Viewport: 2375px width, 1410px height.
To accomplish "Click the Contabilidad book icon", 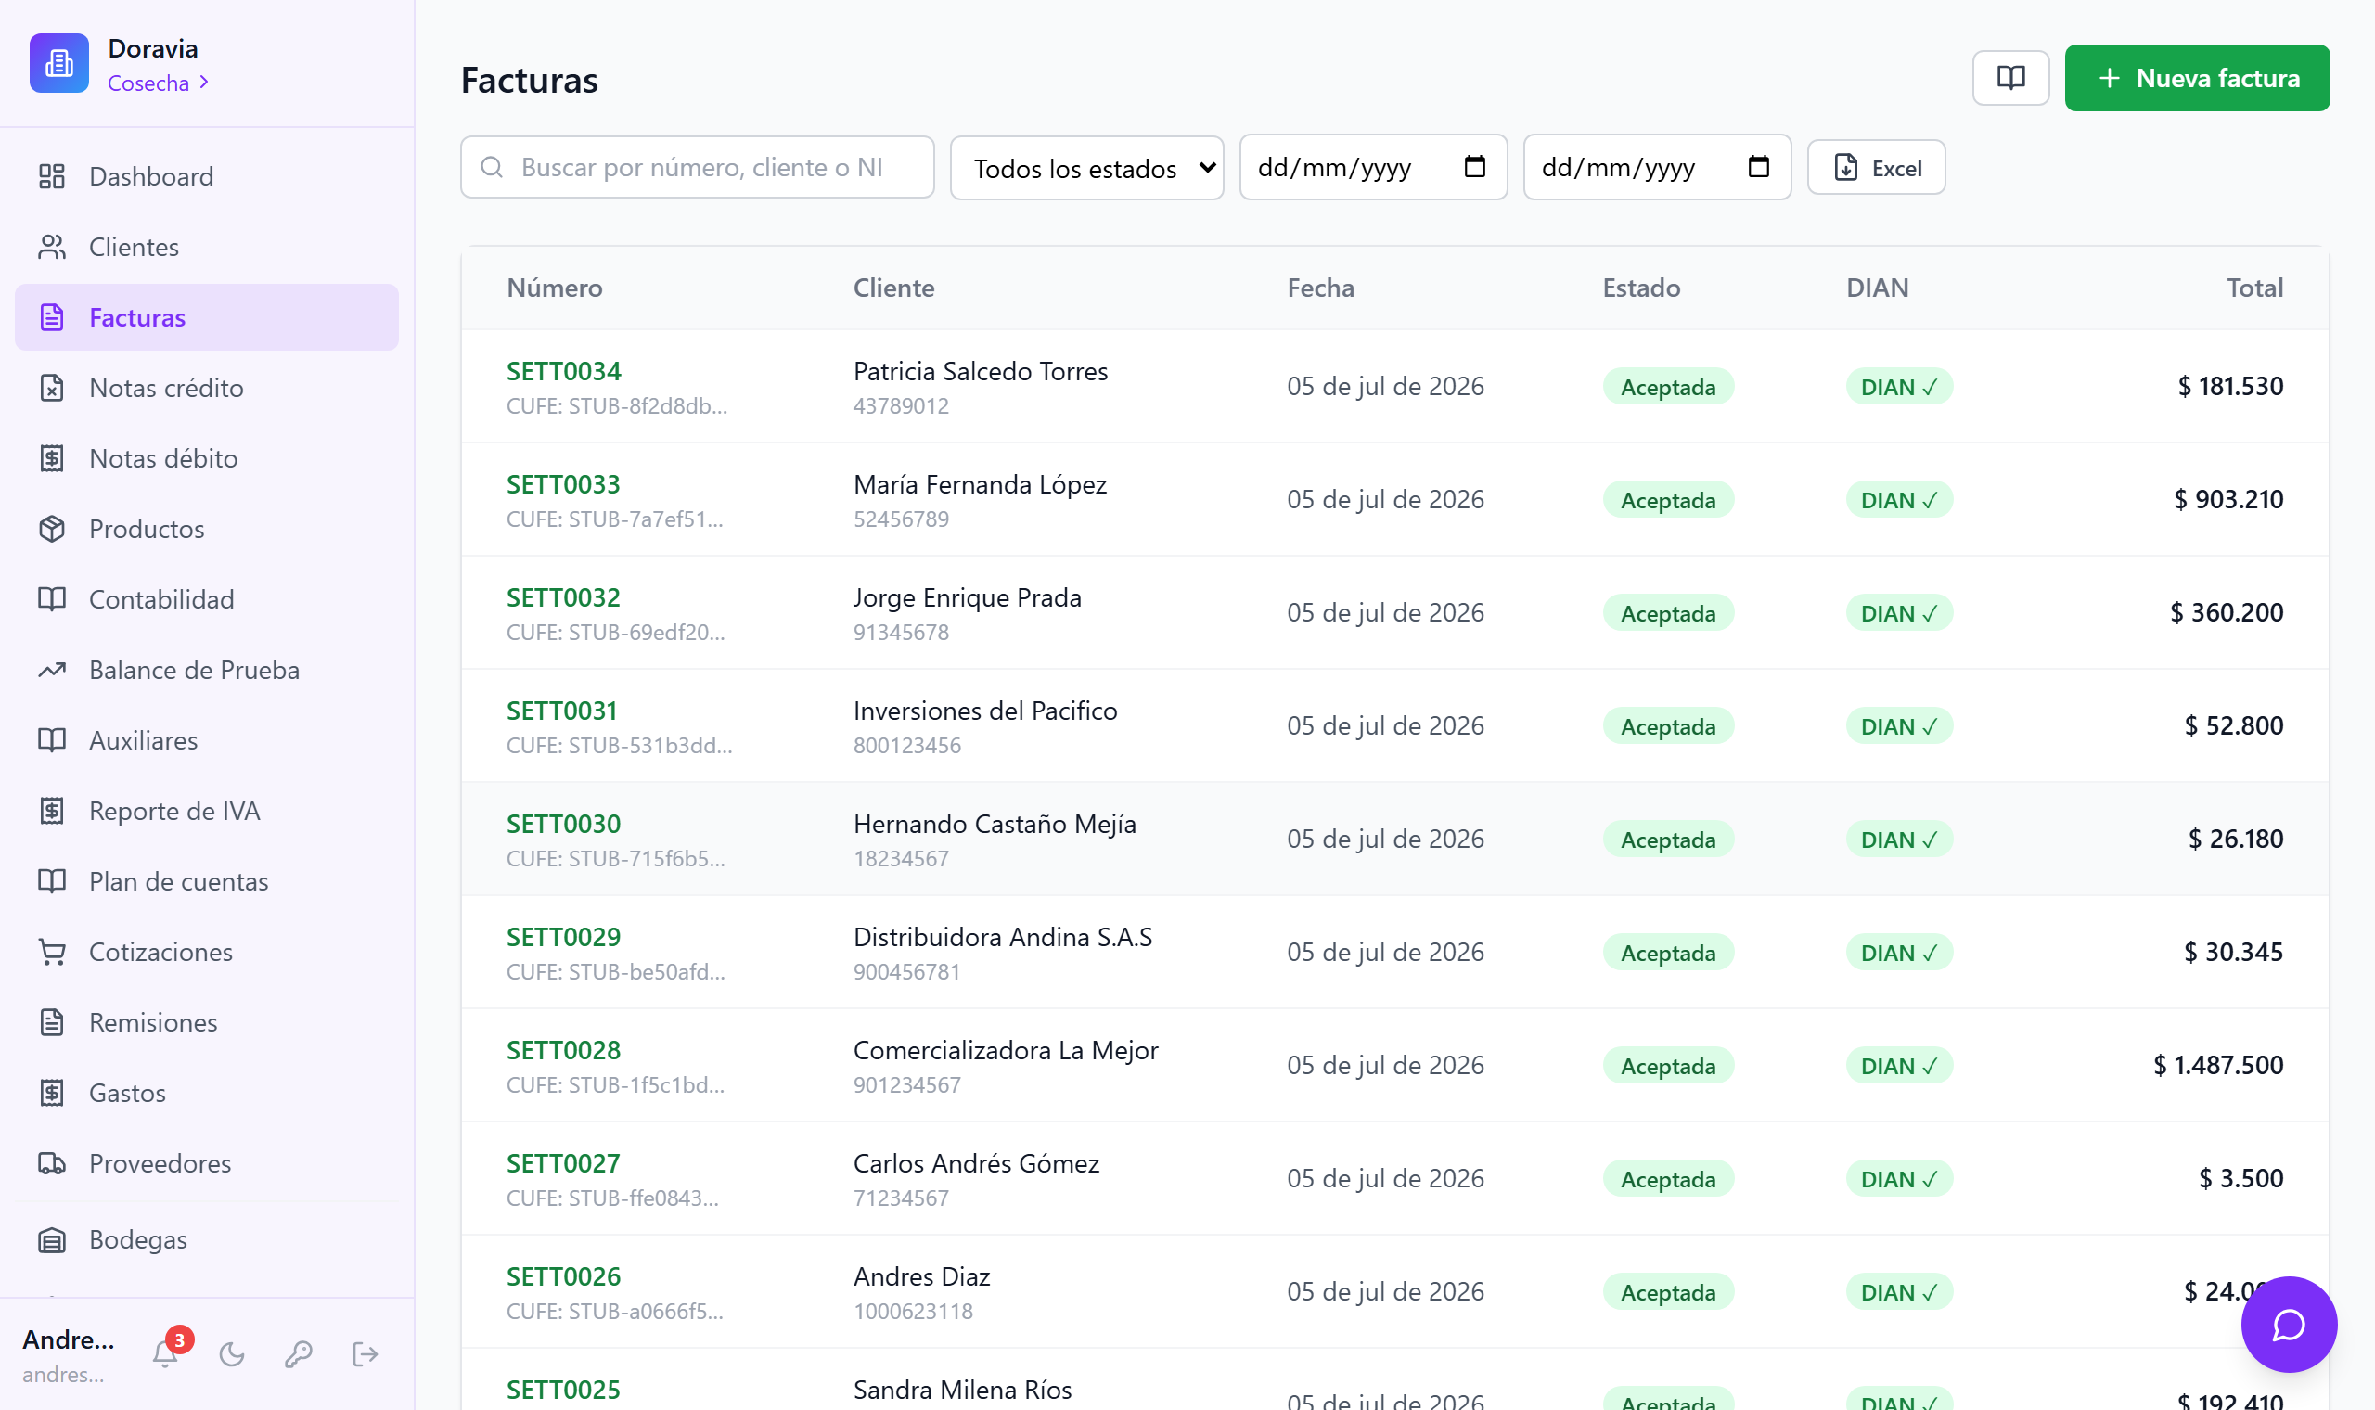I will click(x=52, y=599).
